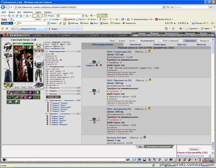Open the Файлы dropdown in toolbar
Image resolution: width=216 pixels, height=168 pixels.
tap(58, 15)
